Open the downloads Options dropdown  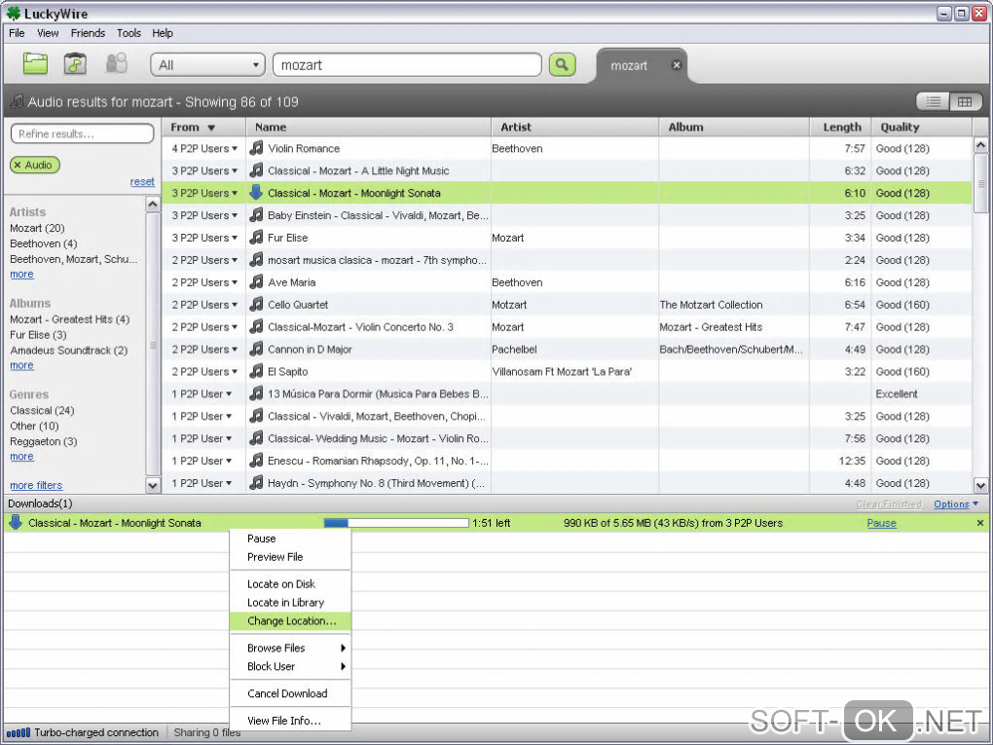956,503
